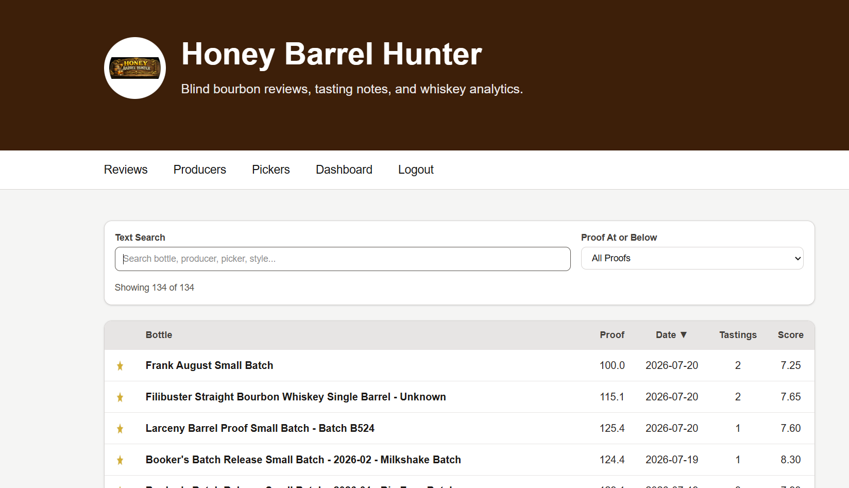Click the star icon beside Booker's Milkshake Batch
Screen dimensions: 849x488
pos(120,460)
